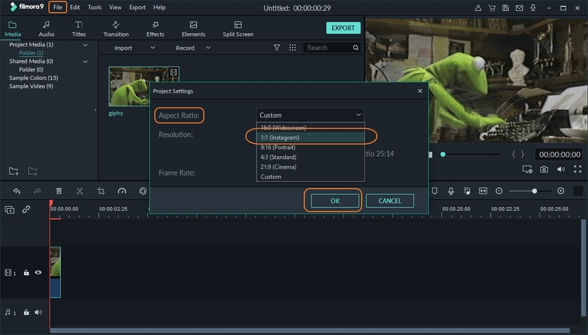Switch to the Media tab
This screenshot has width=588, height=335.
pyautogui.click(x=12, y=29)
